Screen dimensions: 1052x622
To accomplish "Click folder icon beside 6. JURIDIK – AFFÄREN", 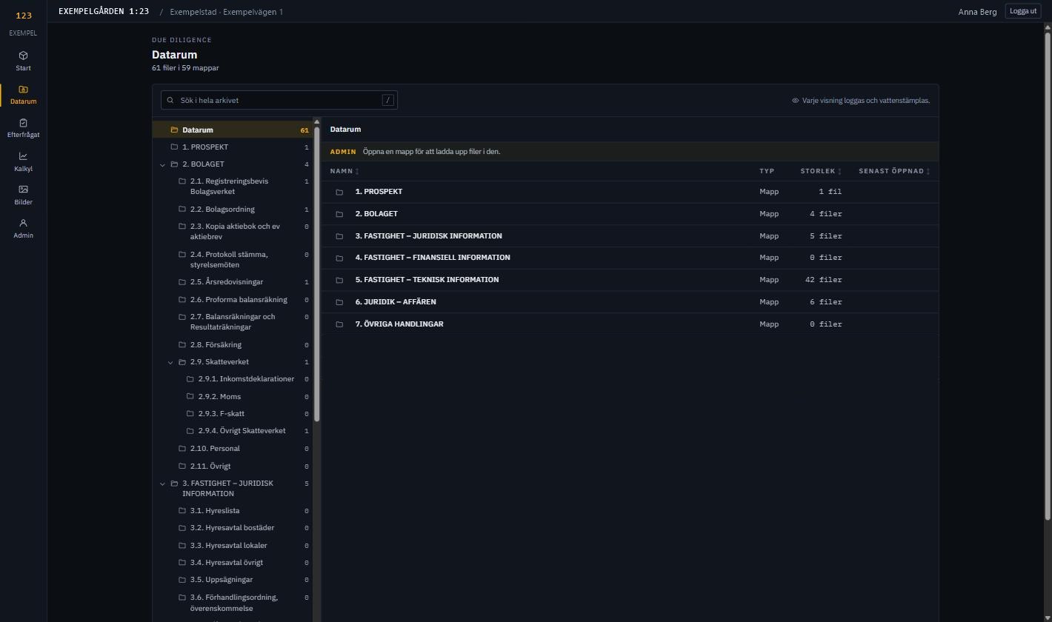I will click(x=339, y=302).
